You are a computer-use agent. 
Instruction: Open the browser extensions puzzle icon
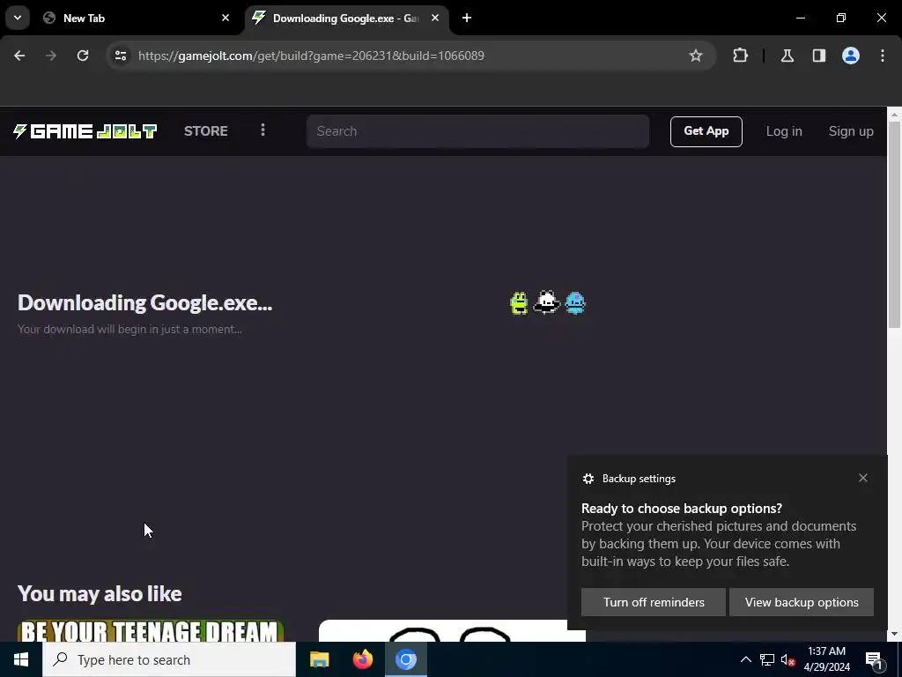click(740, 56)
